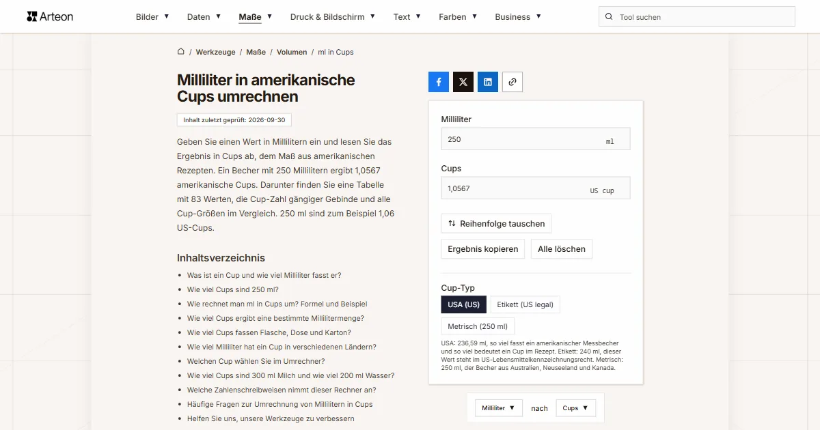Click the Ergebnis kopieren button
Image resolution: width=820 pixels, height=430 pixels.
click(x=483, y=249)
